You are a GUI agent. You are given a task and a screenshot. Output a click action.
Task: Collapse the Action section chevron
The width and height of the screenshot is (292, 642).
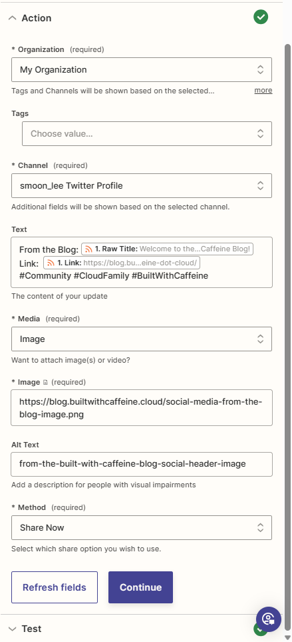tap(13, 18)
